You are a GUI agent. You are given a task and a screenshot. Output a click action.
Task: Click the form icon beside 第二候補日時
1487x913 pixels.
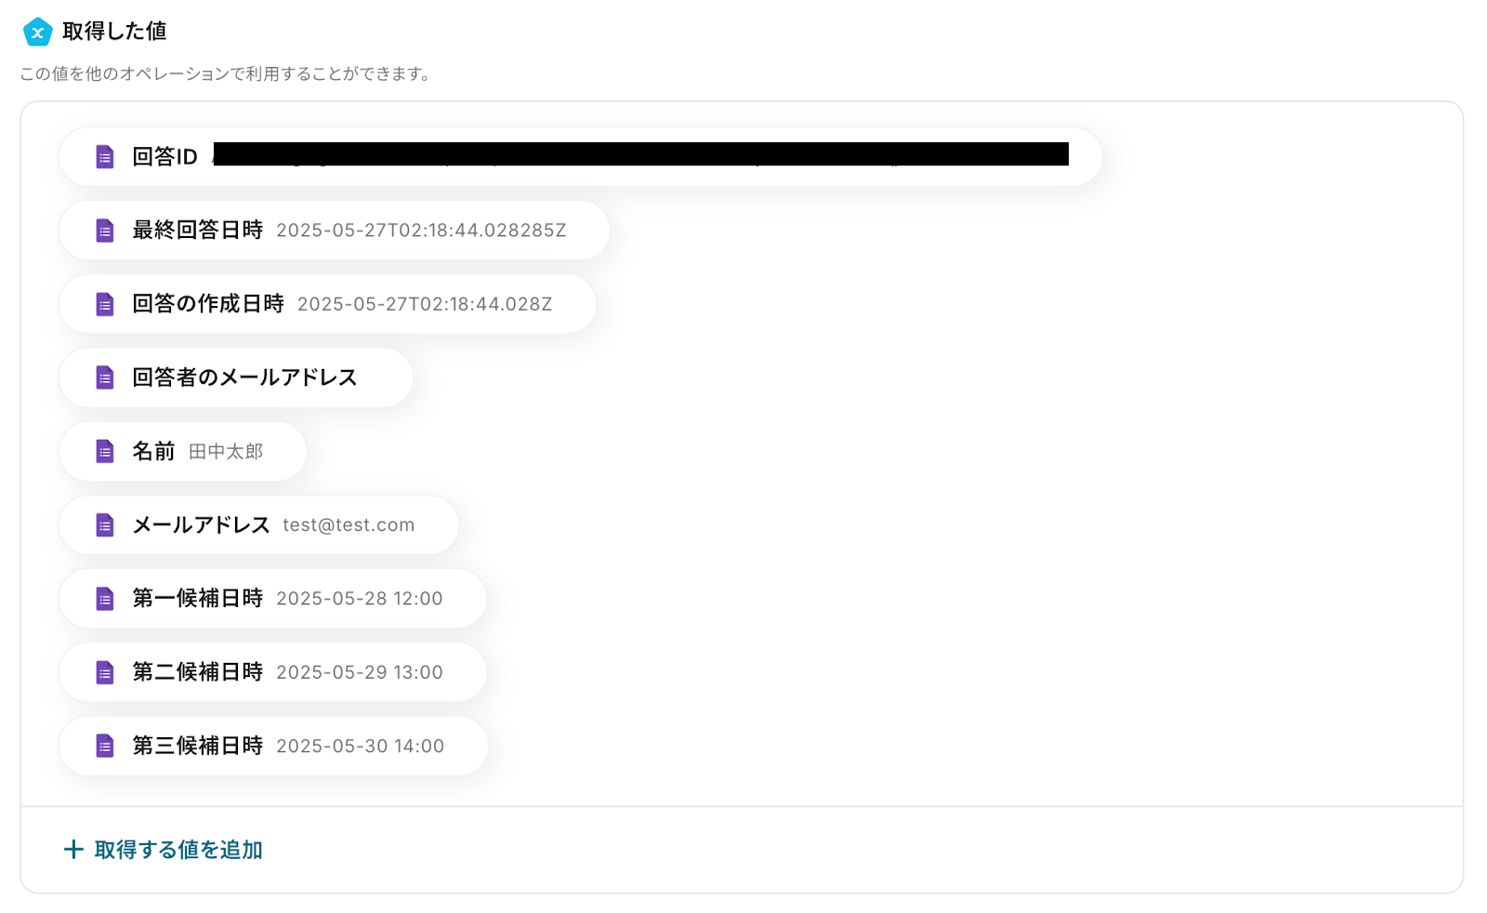point(105,672)
